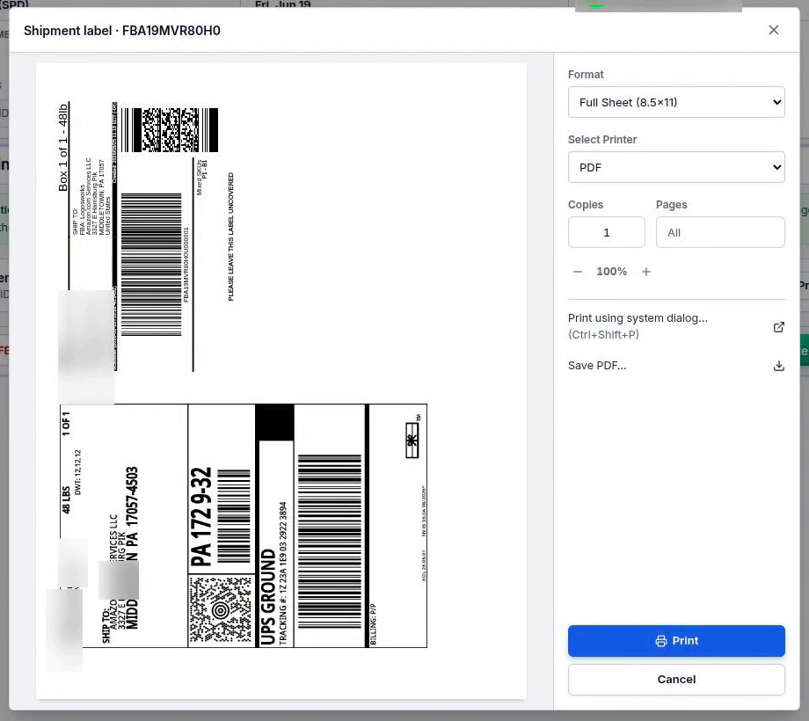Click the 2D data matrix barcode on FBA label

click(x=170, y=130)
